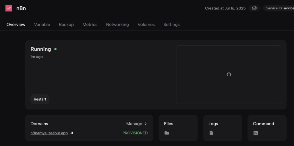The height and width of the screenshot is (146, 294).
Task: Expand the Manage chevron in Domains
Action: click(146, 124)
